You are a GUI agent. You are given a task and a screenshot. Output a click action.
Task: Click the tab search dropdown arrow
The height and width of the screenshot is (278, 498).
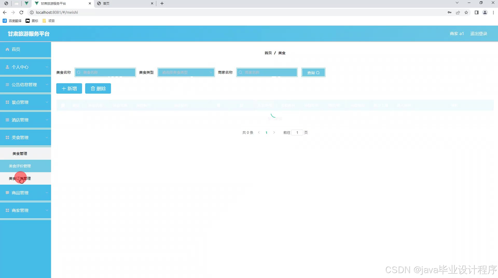point(457,3)
